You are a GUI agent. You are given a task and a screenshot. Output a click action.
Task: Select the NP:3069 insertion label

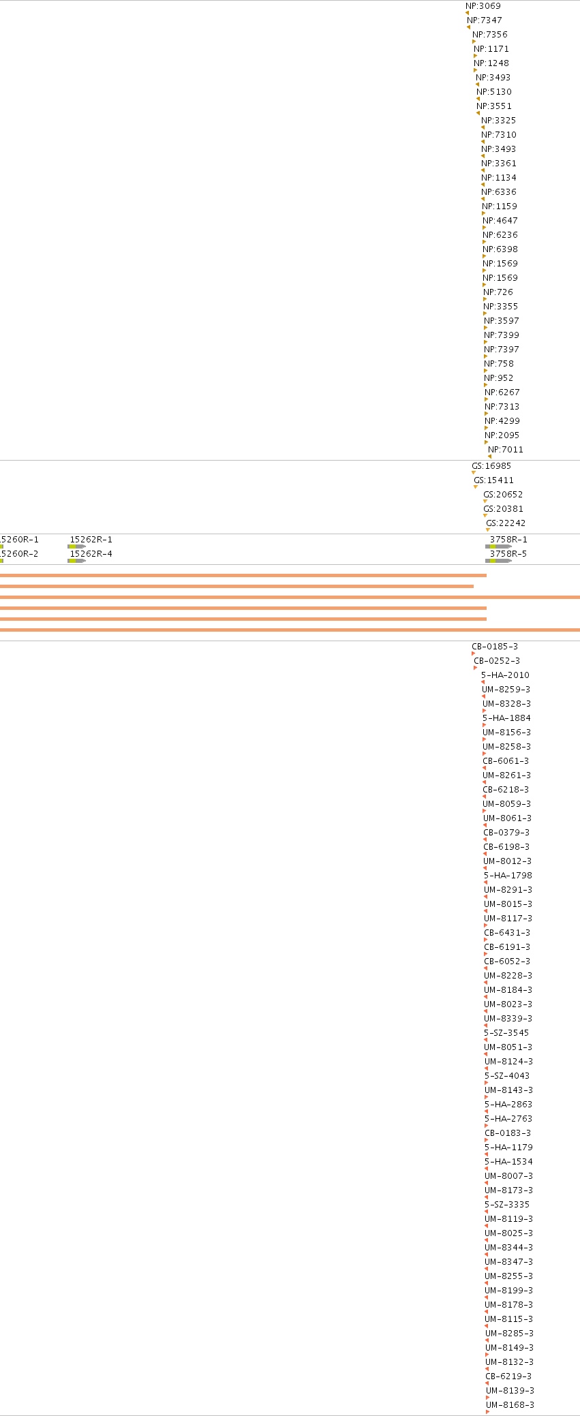(483, 6)
